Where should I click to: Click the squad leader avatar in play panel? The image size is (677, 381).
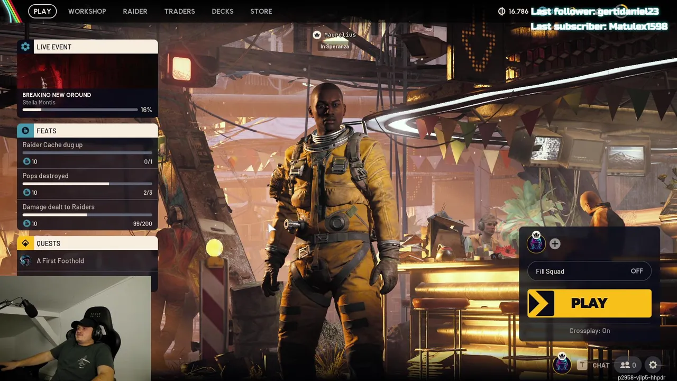[536, 243]
